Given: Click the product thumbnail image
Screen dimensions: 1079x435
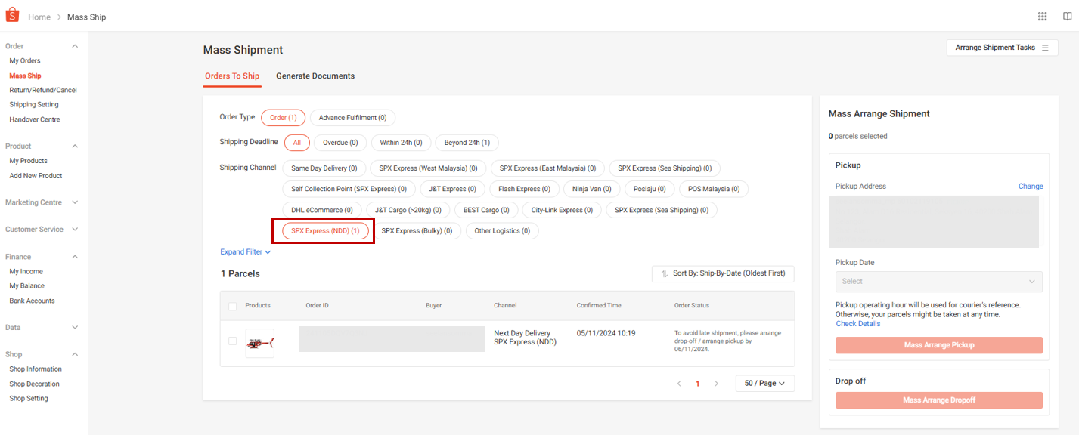Looking at the screenshot, I should (259, 343).
